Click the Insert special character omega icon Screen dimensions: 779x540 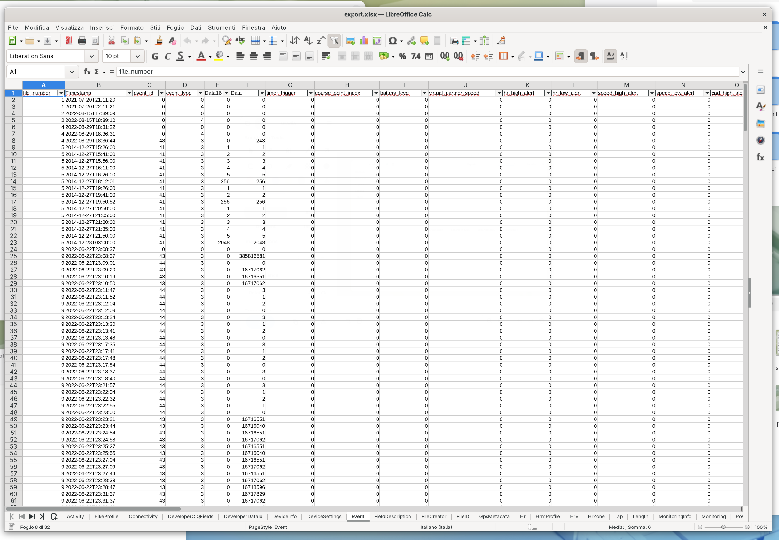(393, 41)
